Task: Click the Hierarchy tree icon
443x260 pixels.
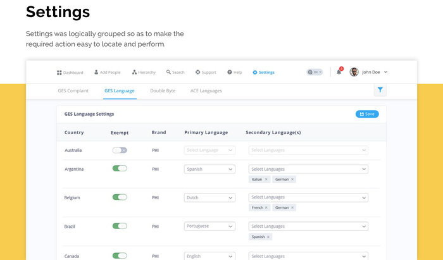Action: coord(134,72)
